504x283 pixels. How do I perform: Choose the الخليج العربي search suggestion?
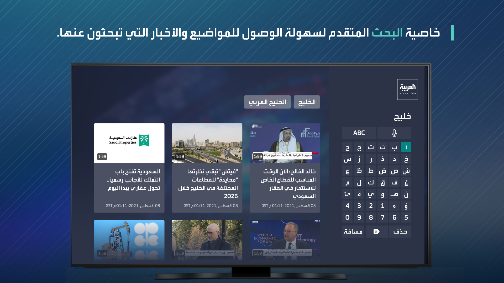tap(267, 102)
